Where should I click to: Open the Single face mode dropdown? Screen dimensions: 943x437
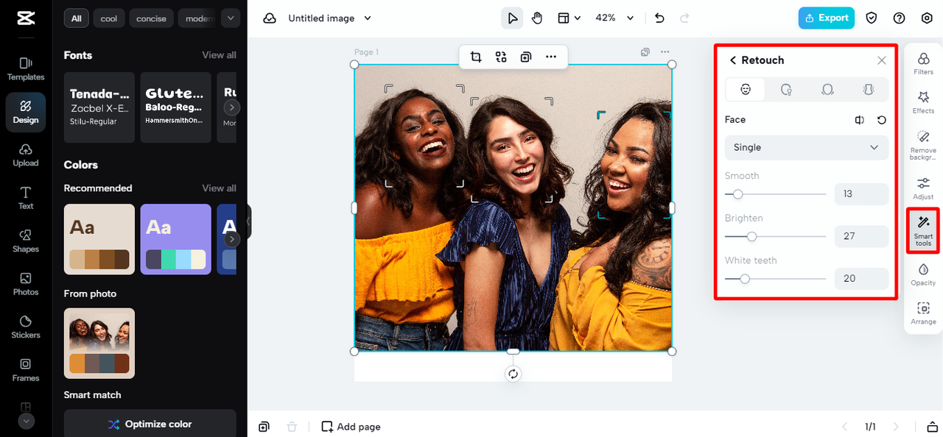pos(807,147)
